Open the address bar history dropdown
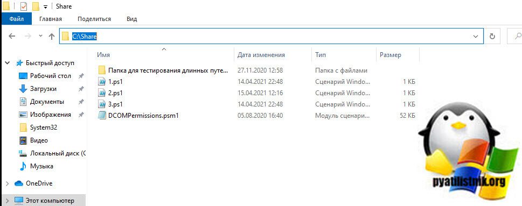This screenshot has height=206, width=522. click(475, 36)
